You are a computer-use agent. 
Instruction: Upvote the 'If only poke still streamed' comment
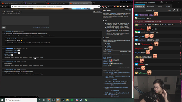pos(3,32)
